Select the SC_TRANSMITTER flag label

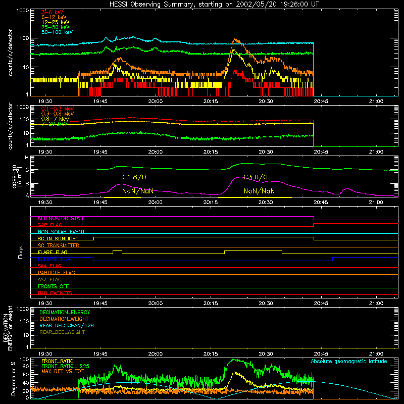58,245
